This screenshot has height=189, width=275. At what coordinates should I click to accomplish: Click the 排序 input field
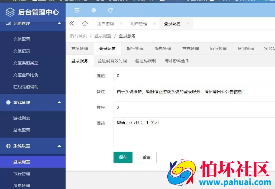coord(194,107)
